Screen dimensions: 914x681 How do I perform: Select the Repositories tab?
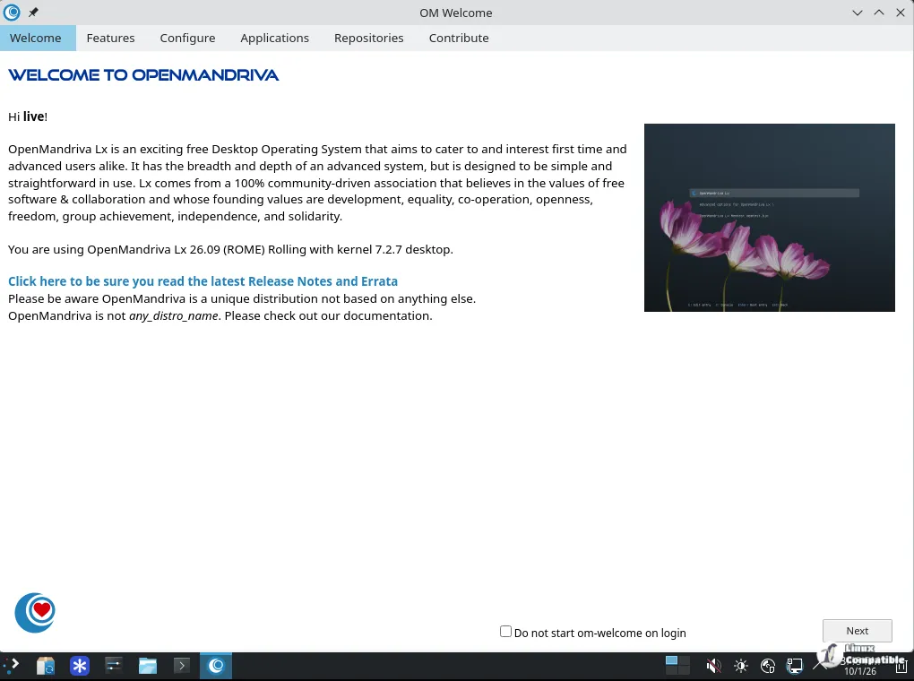368,38
